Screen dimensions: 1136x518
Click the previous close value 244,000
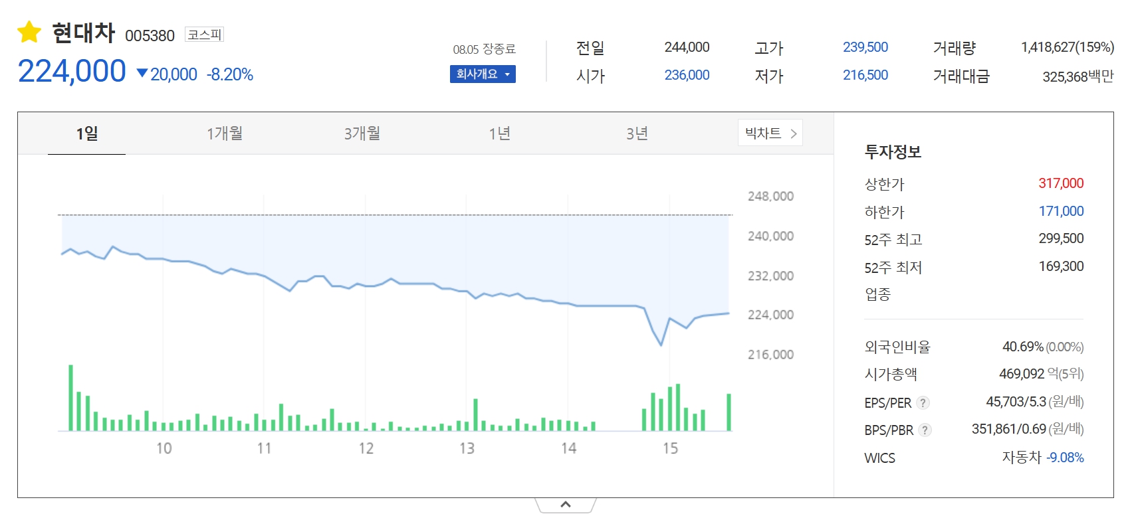click(687, 47)
